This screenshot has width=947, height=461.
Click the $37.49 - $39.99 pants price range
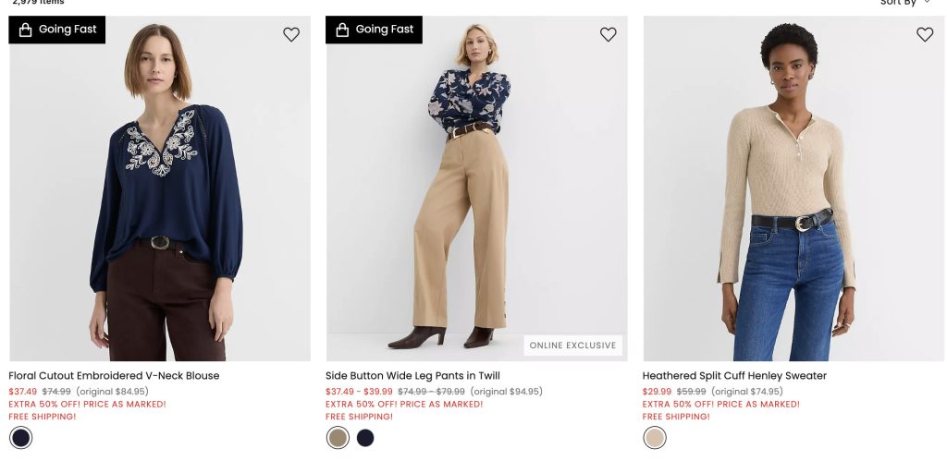(x=359, y=392)
